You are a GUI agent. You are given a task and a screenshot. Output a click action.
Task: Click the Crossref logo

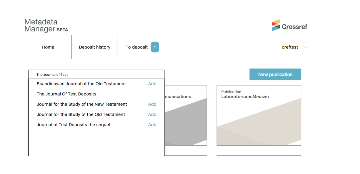coord(289,25)
